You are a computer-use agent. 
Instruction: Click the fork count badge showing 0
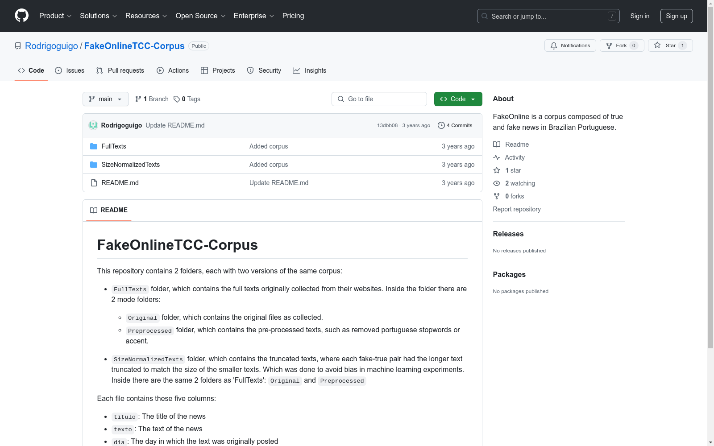point(634,45)
